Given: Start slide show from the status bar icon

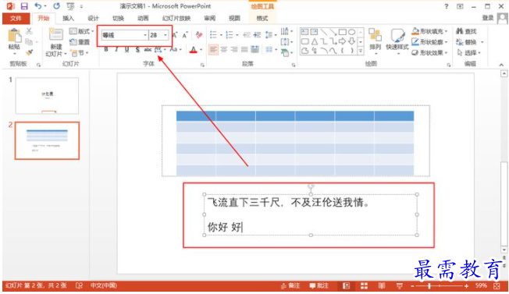Looking at the screenshot, I should click(x=399, y=285).
